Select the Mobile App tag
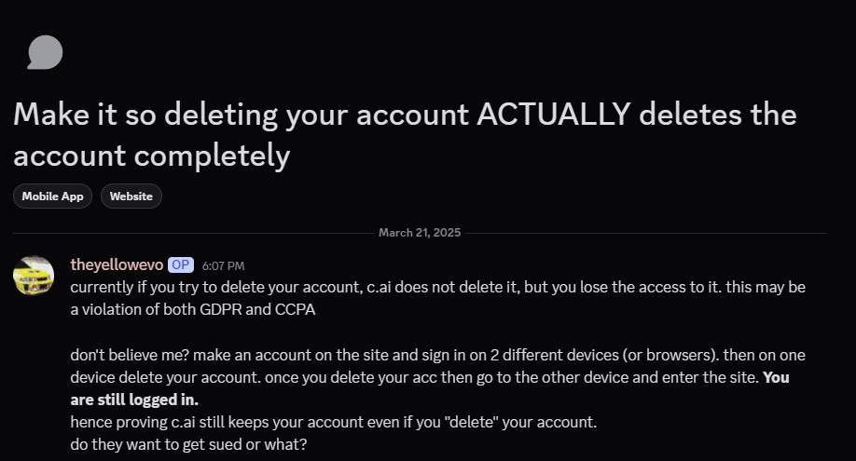 click(52, 197)
